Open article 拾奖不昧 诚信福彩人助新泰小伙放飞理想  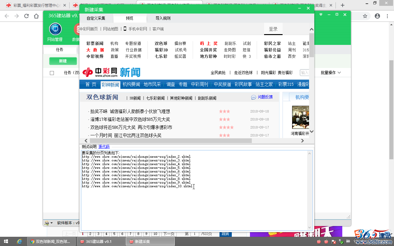click(x=130, y=111)
